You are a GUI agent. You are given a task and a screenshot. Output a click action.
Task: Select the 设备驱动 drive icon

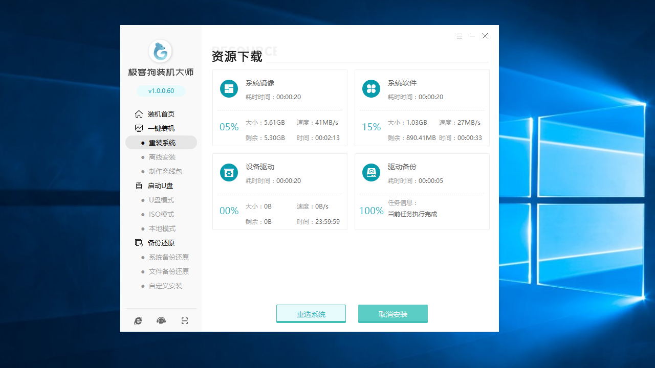(229, 172)
